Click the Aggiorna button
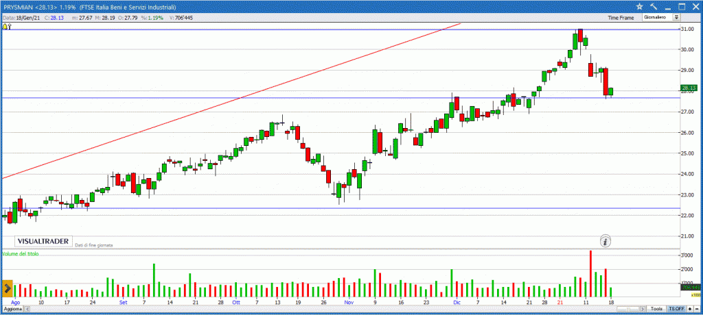Screen dimensions: 703x315 point(12,310)
